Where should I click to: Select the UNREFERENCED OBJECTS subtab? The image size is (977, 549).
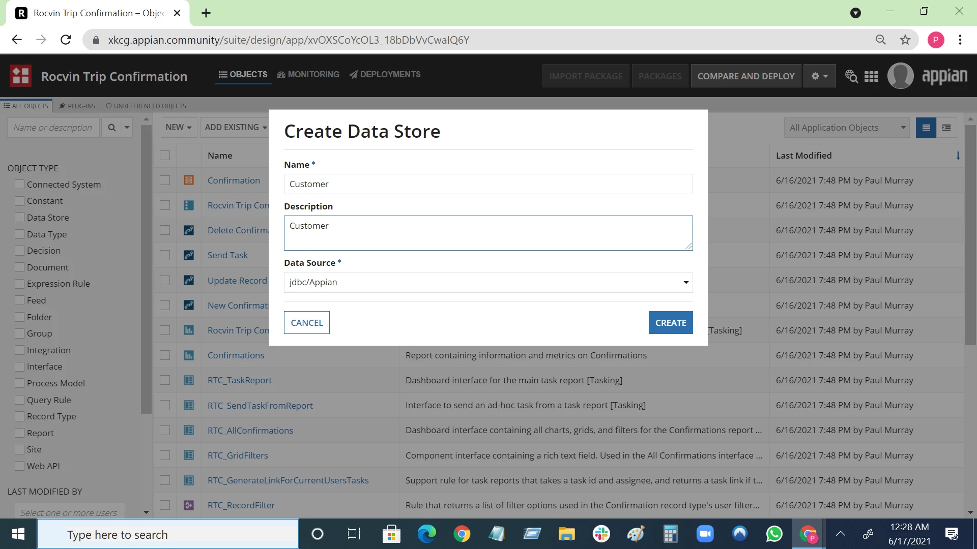point(146,106)
